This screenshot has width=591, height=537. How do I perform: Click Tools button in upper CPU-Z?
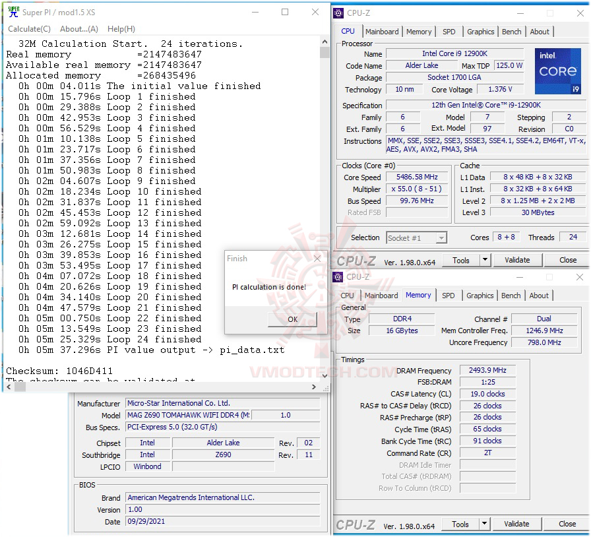(x=461, y=260)
